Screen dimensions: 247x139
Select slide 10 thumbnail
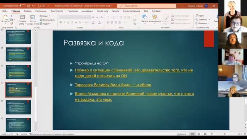[19, 37]
